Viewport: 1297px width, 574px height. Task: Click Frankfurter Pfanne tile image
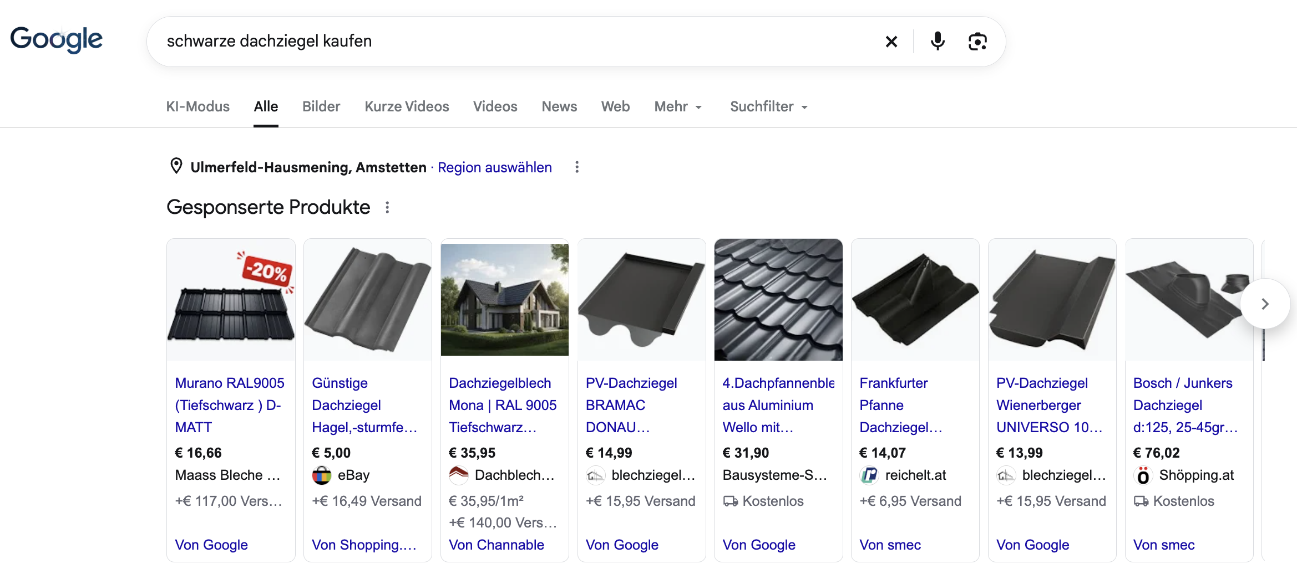point(915,300)
